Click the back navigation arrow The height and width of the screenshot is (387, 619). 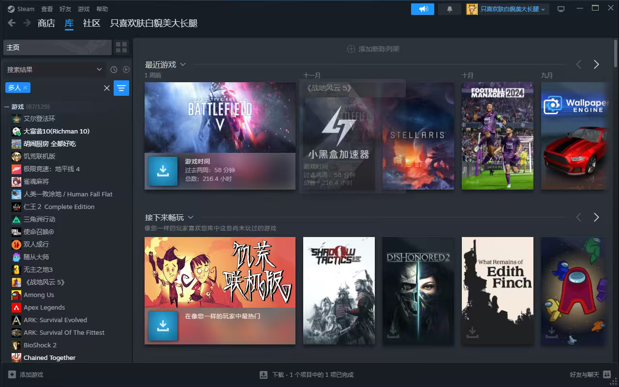pos(11,23)
